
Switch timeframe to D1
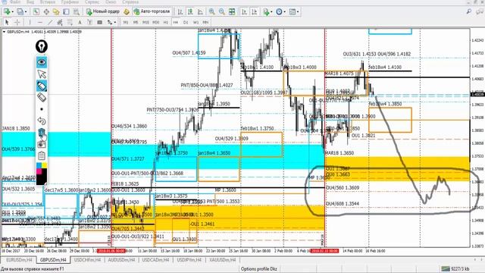coord(186,22)
